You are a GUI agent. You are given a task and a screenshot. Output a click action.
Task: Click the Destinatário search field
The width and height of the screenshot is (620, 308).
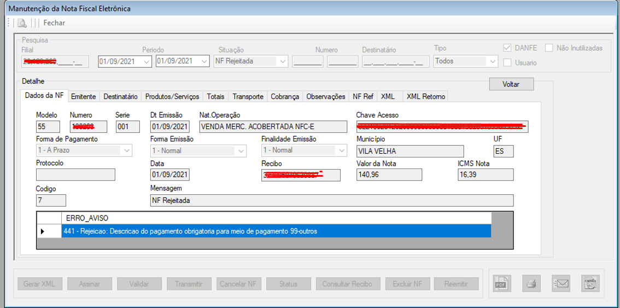point(396,61)
